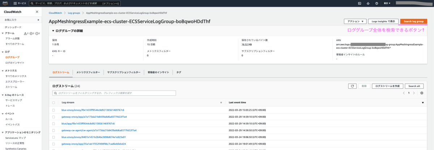Click the 16.52 MB stored bytes value
This screenshot has width=434, height=150.
(x=247, y=44)
